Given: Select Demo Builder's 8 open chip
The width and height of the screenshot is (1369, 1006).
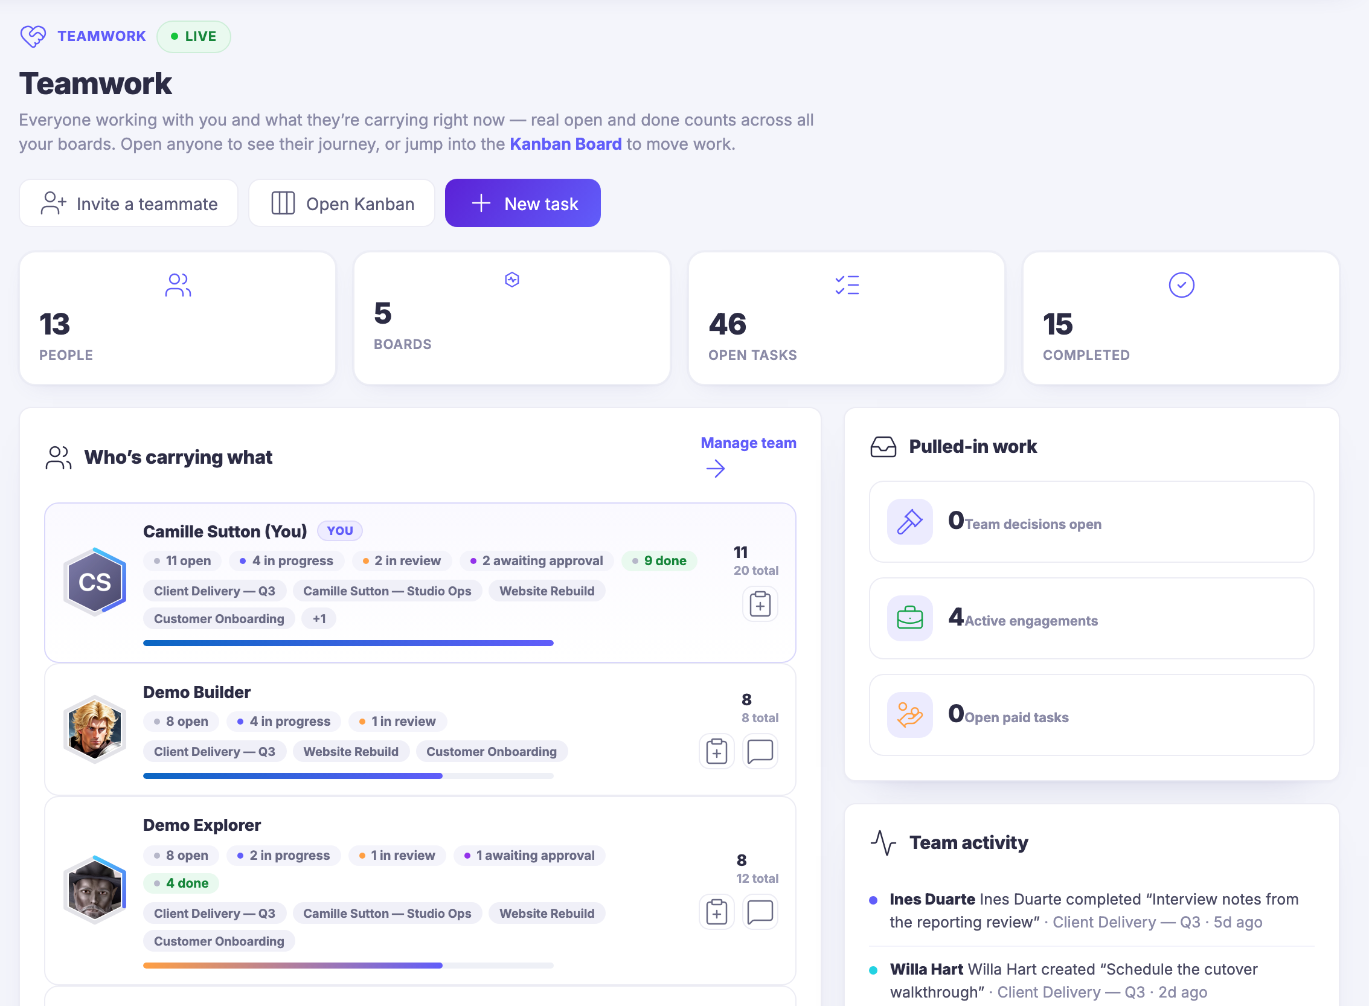Looking at the screenshot, I should coord(182,722).
